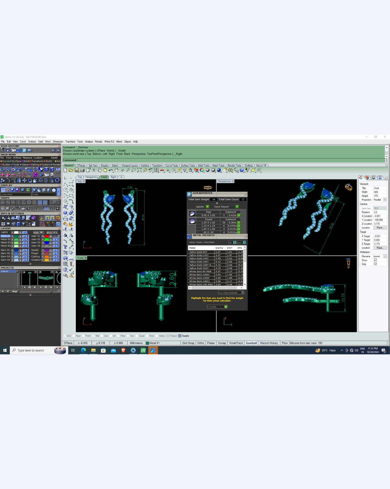This screenshot has height=489, width=390.
Task: Click the Open folder icon in toolbar
Action: 71,170
